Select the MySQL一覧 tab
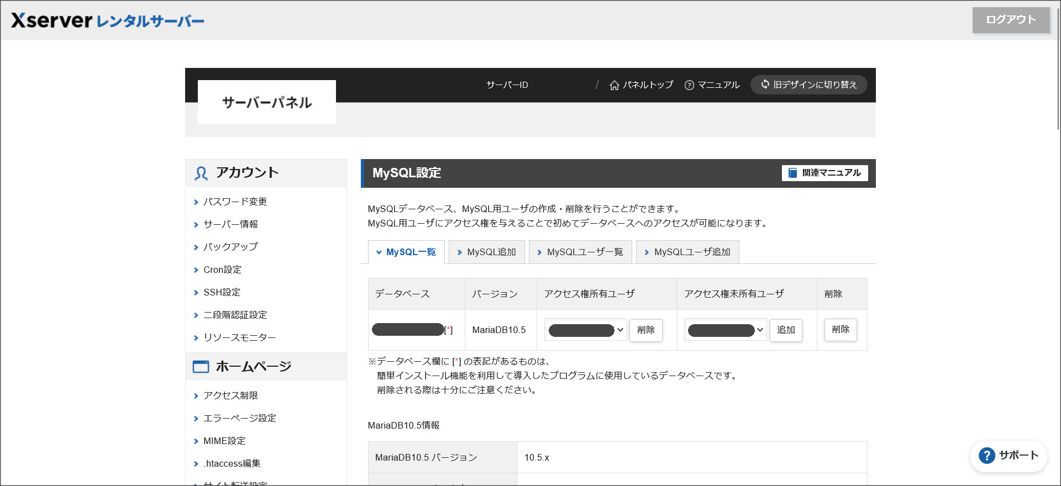1061x486 pixels. 406,252
